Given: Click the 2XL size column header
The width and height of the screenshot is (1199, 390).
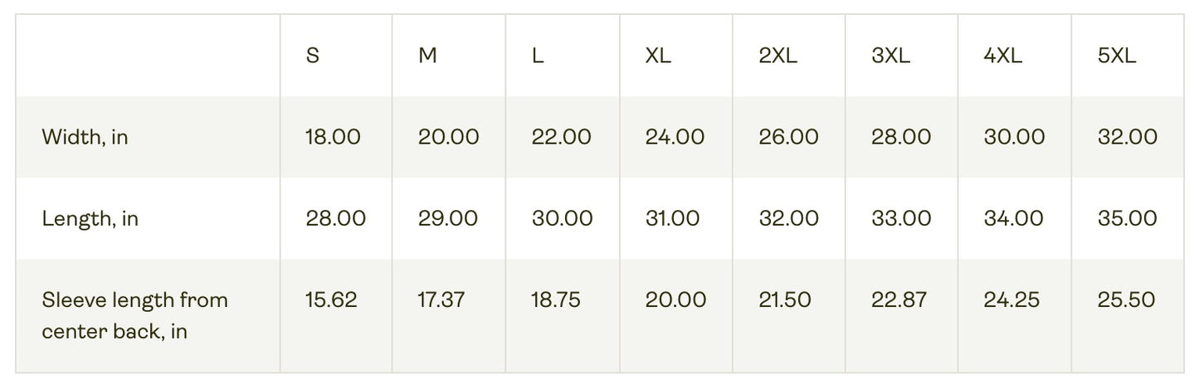Looking at the screenshot, I should click(x=777, y=56).
